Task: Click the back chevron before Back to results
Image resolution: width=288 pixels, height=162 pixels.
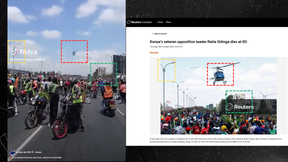Action: coord(153,34)
